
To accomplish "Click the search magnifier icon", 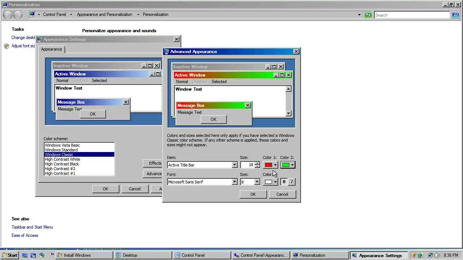I will click(x=455, y=15).
